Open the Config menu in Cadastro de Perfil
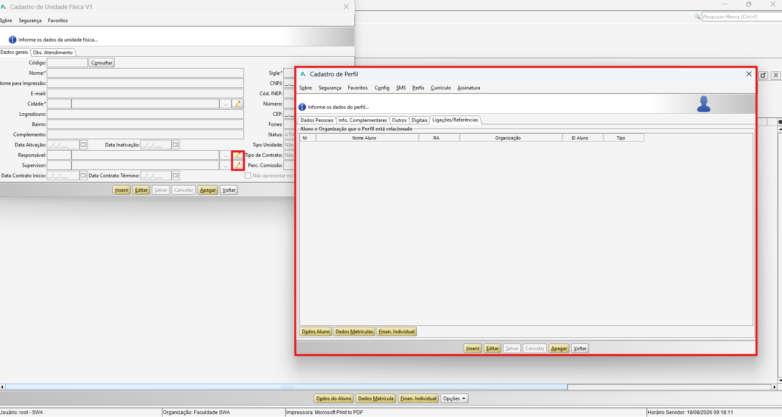Viewport: 782px width, 417px height. point(382,88)
